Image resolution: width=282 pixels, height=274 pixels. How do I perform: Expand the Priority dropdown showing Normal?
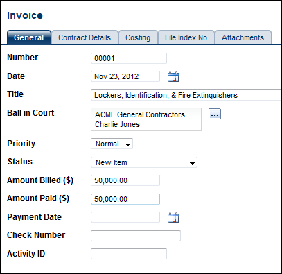click(112, 144)
